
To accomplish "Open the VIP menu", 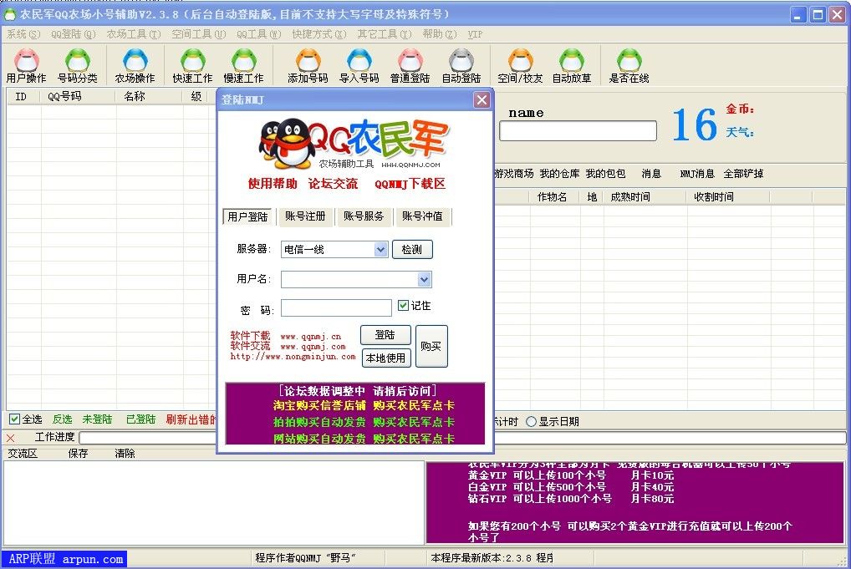I will pyautogui.click(x=475, y=34).
